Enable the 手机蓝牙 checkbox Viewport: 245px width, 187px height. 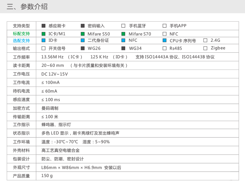[123, 26]
